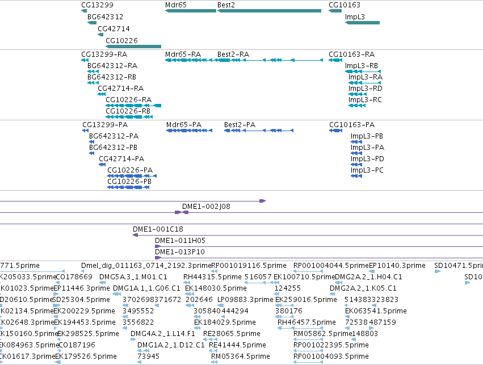Click protein Mdr65-PA label
Viewport: 483px width, 365px height.
click(x=184, y=125)
